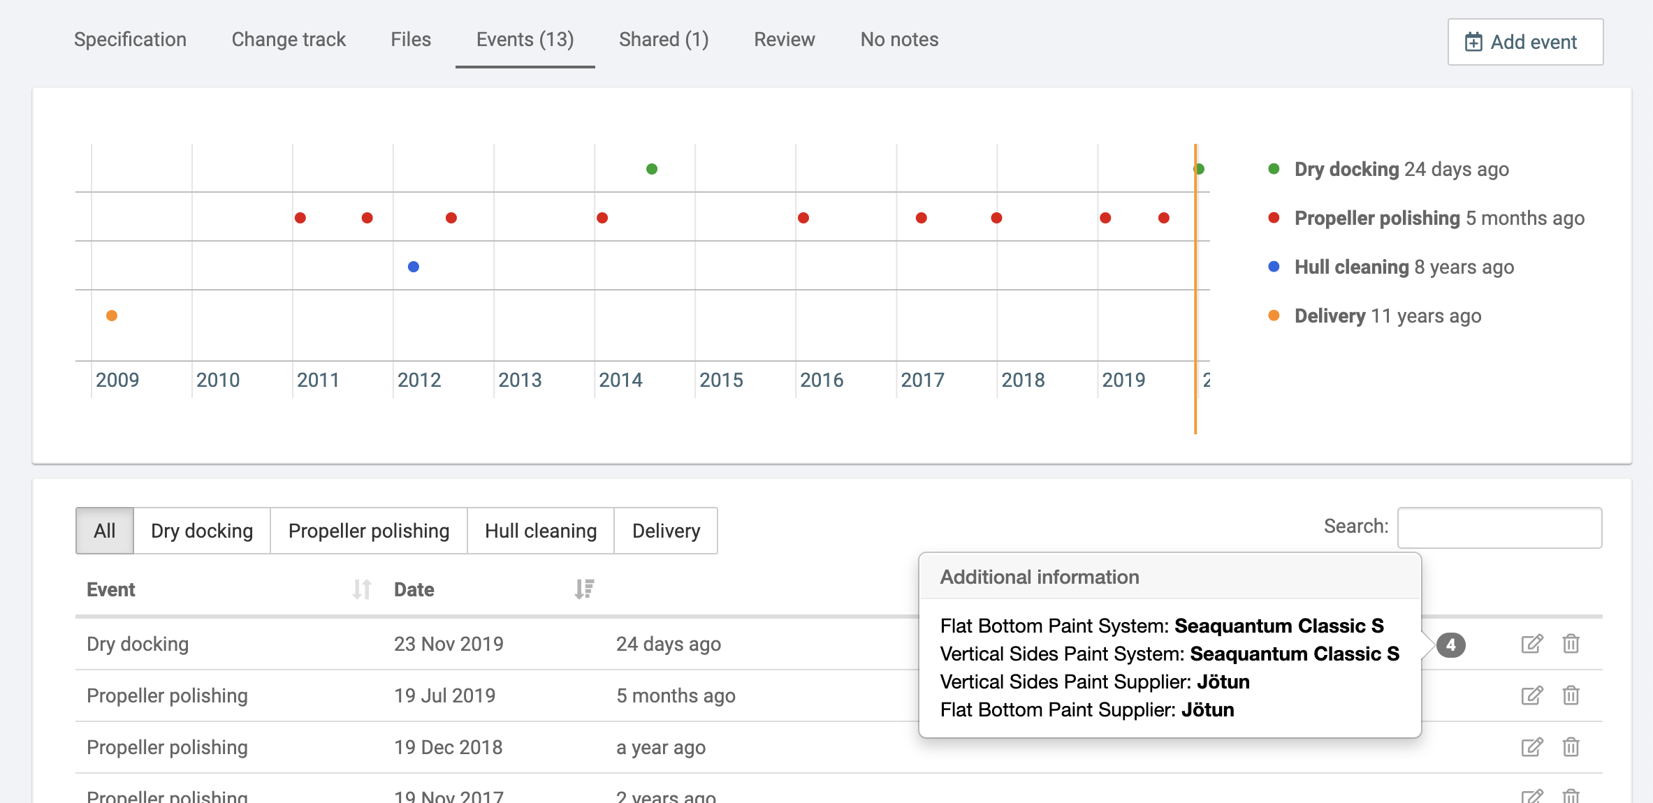Viewport: 1653px width, 803px height.
Task: Toggle Date column sort order icon
Action: point(584,589)
